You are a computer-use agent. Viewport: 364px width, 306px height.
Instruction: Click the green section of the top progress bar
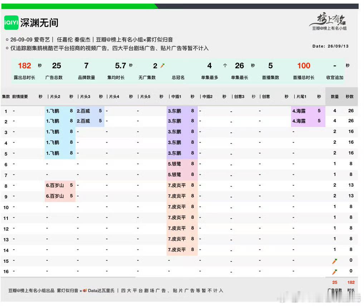pyautogui.click(x=79, y=6)
